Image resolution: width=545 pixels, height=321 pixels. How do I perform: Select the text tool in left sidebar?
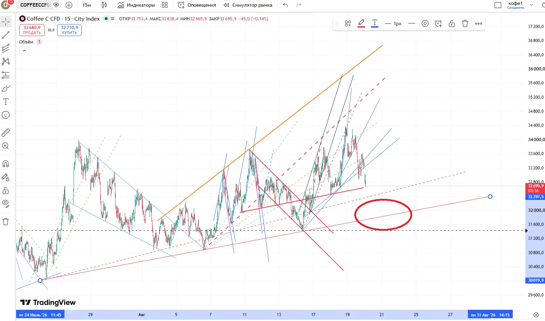pos(6,102)
